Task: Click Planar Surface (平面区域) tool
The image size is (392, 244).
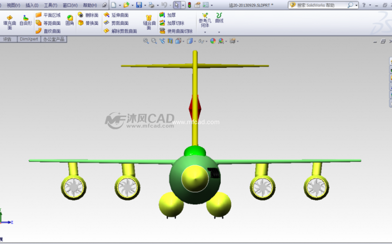Action: pyautogui.click(x=48, y=15)
